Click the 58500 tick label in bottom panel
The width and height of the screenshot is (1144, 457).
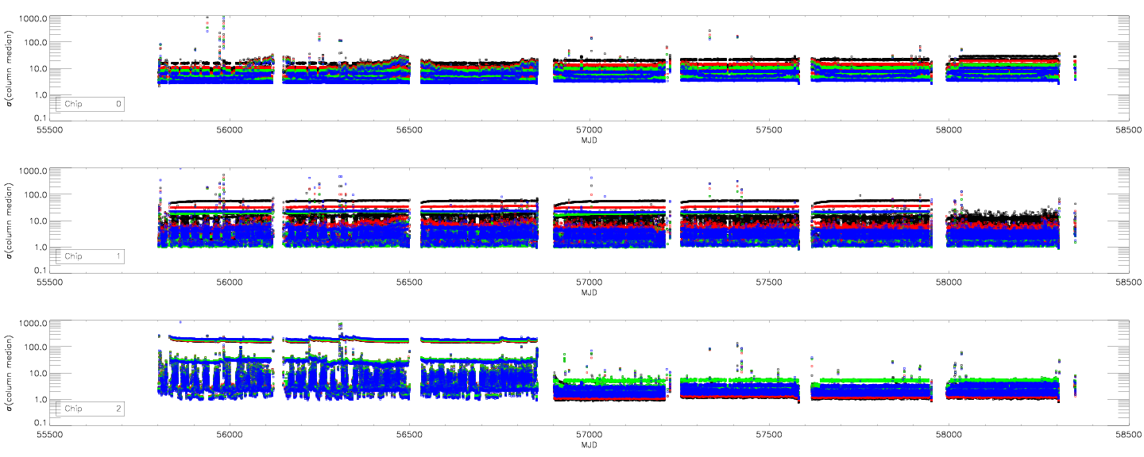coord(1128,436)
